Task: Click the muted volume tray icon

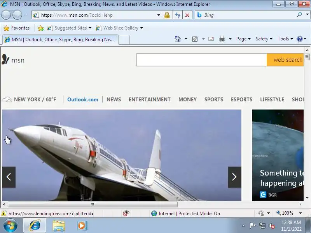Action: coord(272,226)
